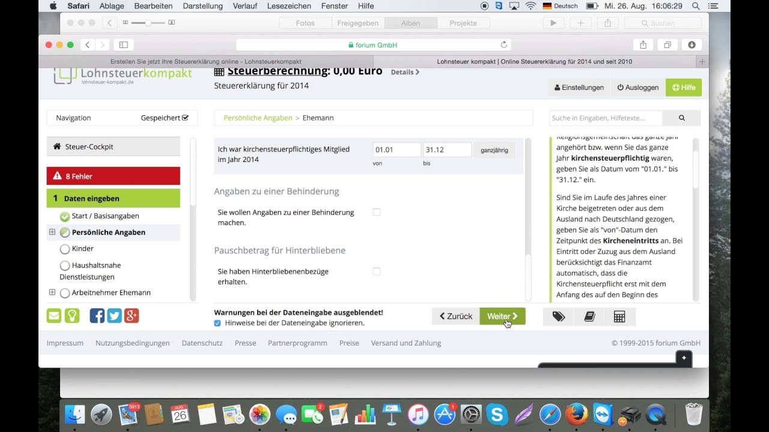Toggle the Safari sidebar icon
Image resolution: width=769 pixels, height=432 pixels.
(x=123, y=45)
